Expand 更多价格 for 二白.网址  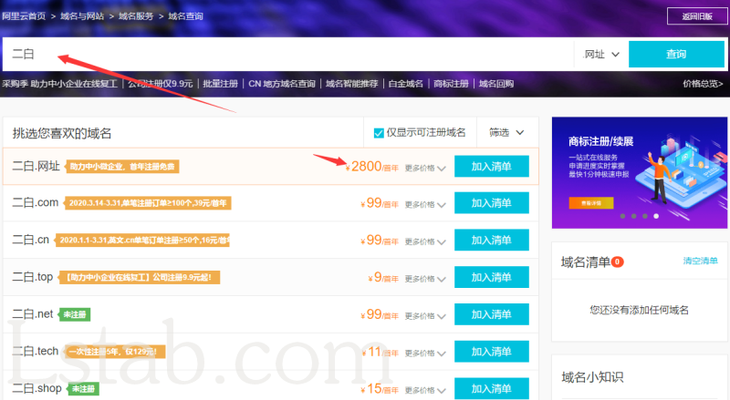point(425,168)
